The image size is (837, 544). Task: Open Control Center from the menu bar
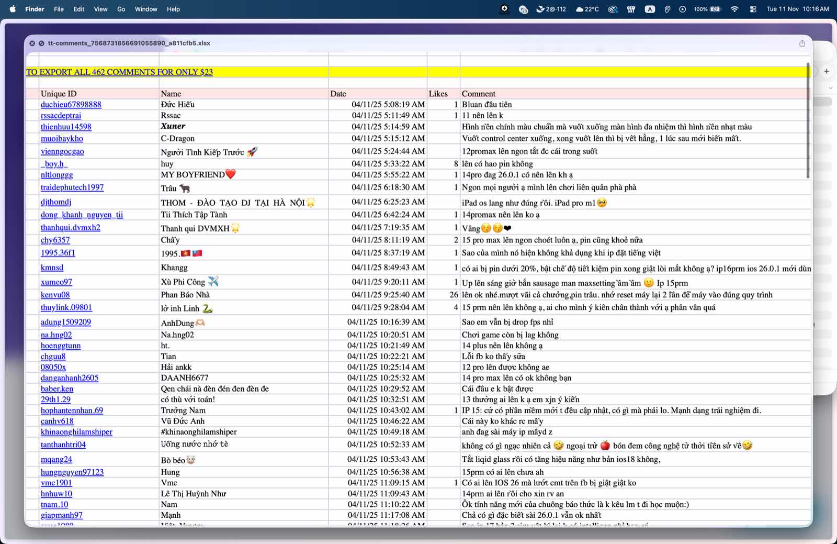(753, 9)
